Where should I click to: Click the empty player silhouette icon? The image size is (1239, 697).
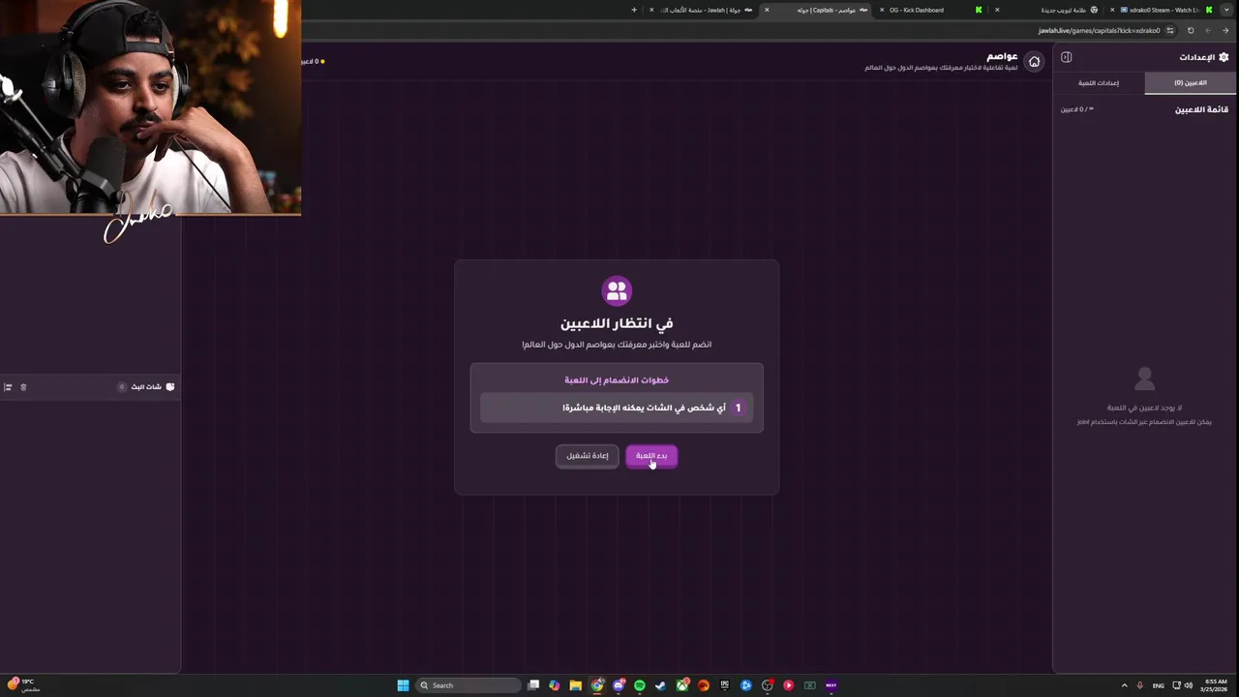[1144, 379]
